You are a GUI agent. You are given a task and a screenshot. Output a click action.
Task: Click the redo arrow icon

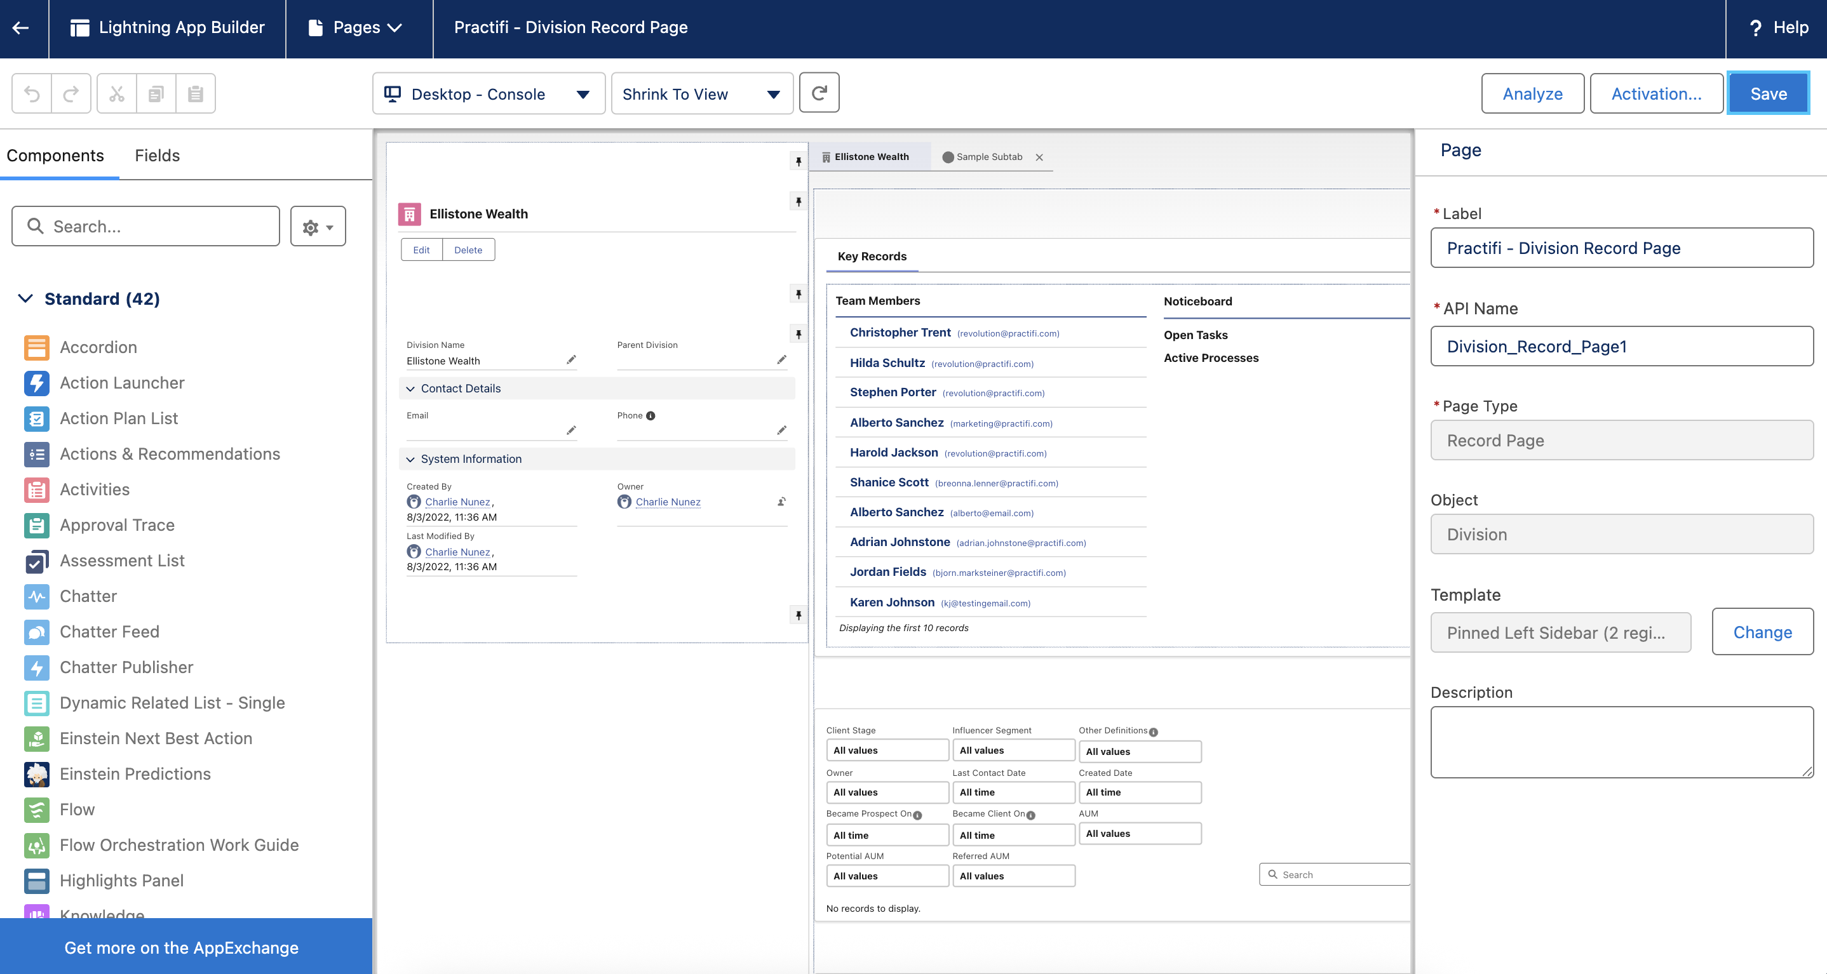click(71, 93)
